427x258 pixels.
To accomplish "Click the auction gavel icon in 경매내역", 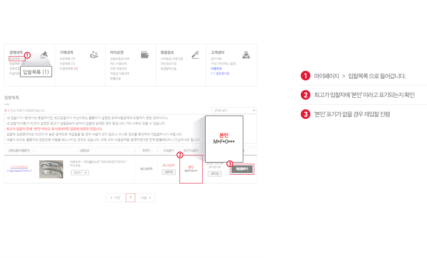I will pyautogui.click(x=44, y=54).
